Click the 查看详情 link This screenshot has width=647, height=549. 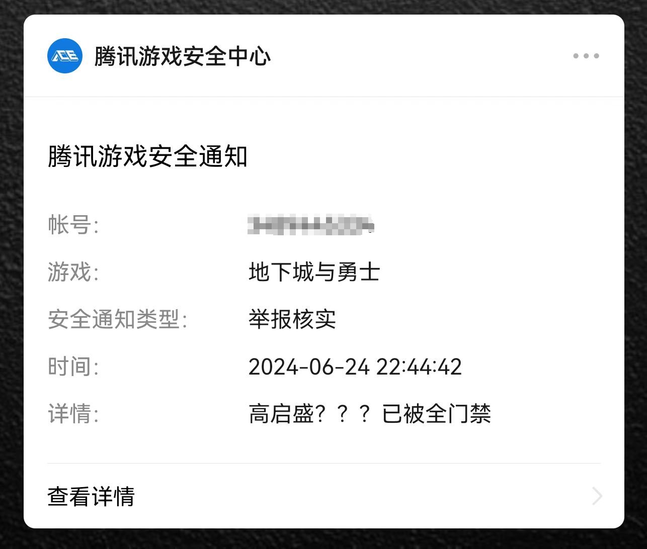pyautogui.click(x=91, y=496)
